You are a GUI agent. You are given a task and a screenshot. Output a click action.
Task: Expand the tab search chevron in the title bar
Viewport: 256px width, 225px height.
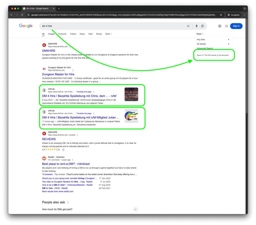click(244, 8)
